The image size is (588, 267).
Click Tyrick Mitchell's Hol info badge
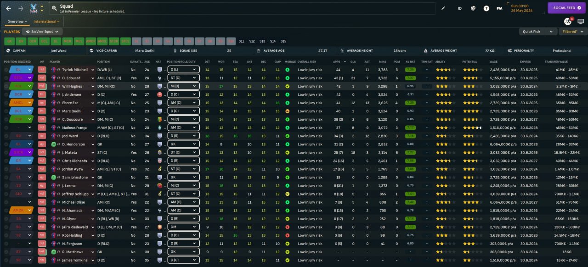[42, 70]
